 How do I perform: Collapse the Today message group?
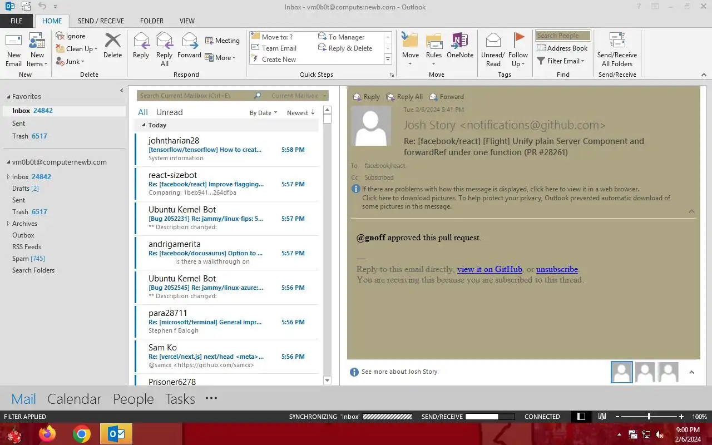pos(144,126)
